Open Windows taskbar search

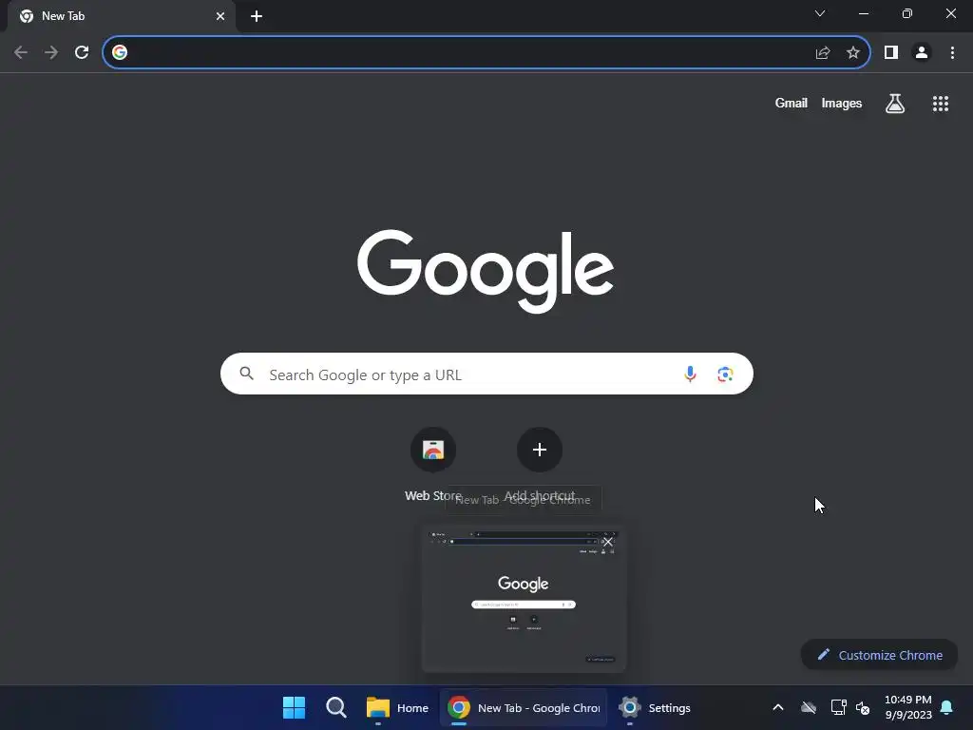(336, 707)
